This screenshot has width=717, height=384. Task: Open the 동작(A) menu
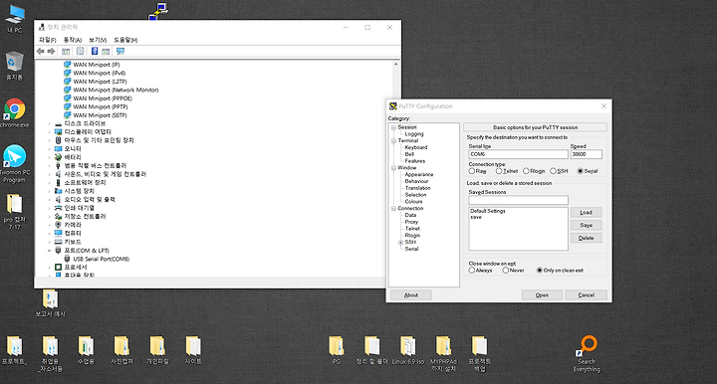(x=73, y=40)
